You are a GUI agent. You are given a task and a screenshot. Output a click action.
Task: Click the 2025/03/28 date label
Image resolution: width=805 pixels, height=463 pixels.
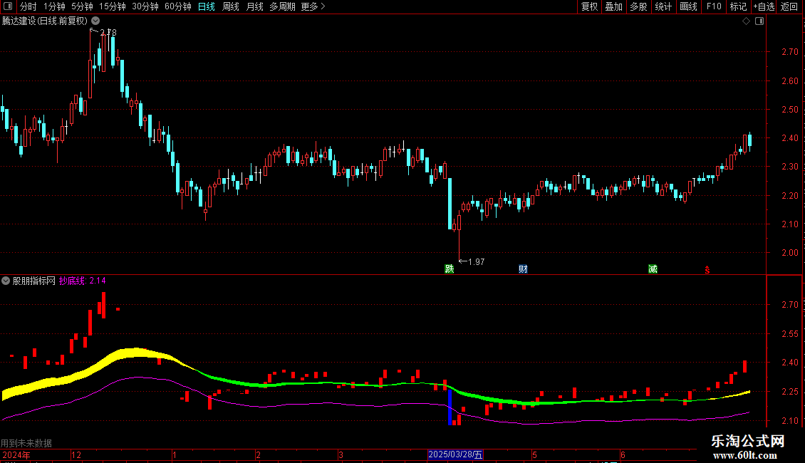(455, 454)
